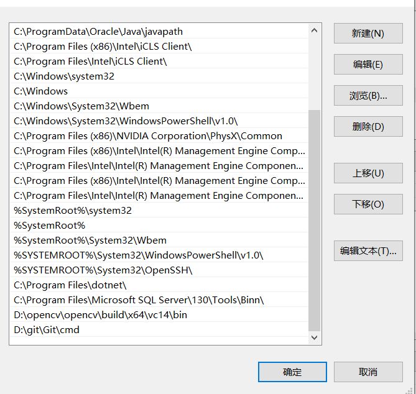Confirm with the 确定 button
416x394 pixels.
(x=292, y=372)
